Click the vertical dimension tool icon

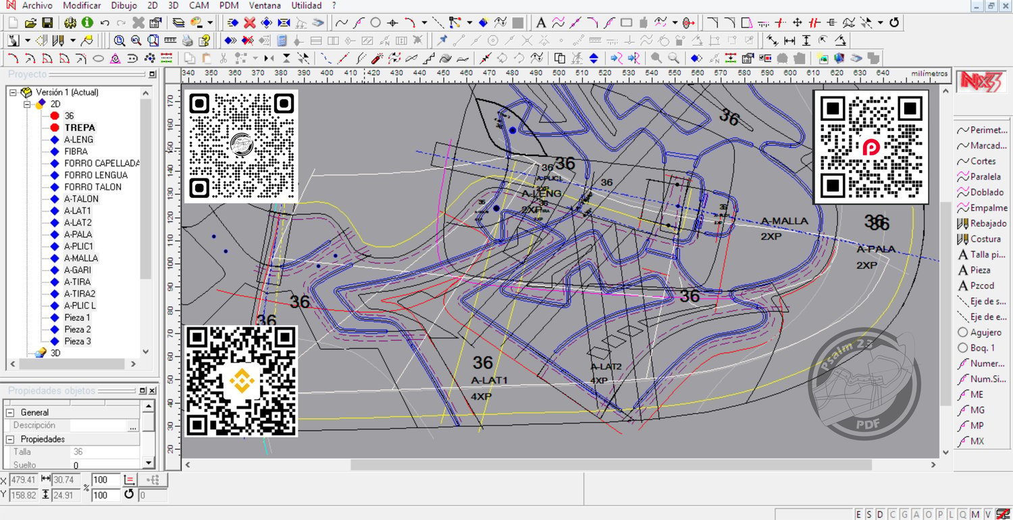click(x=806, y=41)
